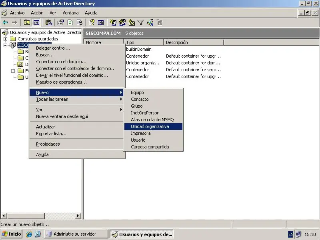The image size is (320, 240).
Task: Select the highlighted Nuevo menu entry
Action: [x=76, y=92]
